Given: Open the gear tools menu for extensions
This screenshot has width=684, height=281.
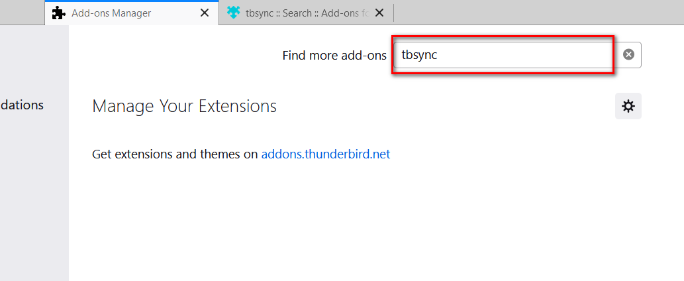Looking at the screenshot, I should coord(628,106).
